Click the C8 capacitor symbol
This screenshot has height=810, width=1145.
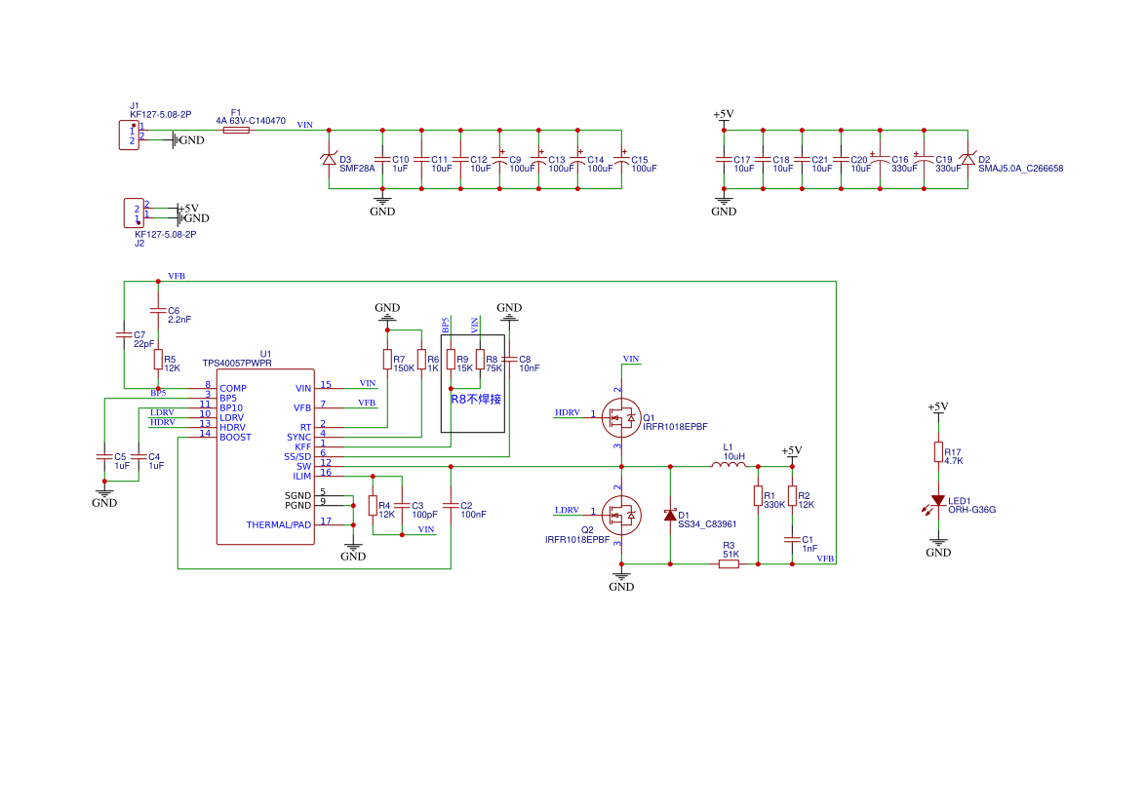(509, 359)
